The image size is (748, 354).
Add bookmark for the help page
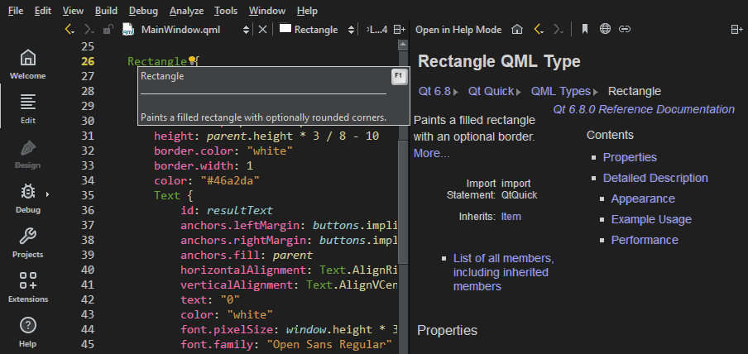click(584, 30)
